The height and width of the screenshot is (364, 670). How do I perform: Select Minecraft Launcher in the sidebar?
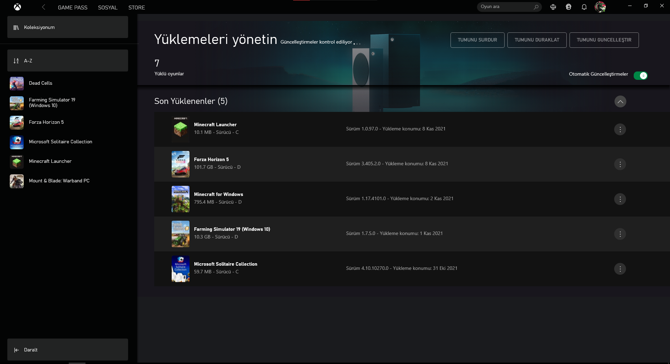pos(68,161)
